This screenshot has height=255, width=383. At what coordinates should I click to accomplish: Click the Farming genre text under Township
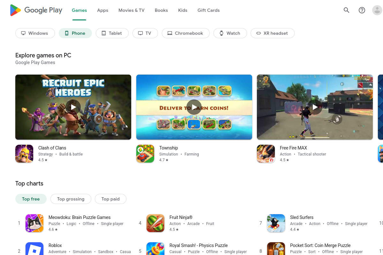(191, 154)
